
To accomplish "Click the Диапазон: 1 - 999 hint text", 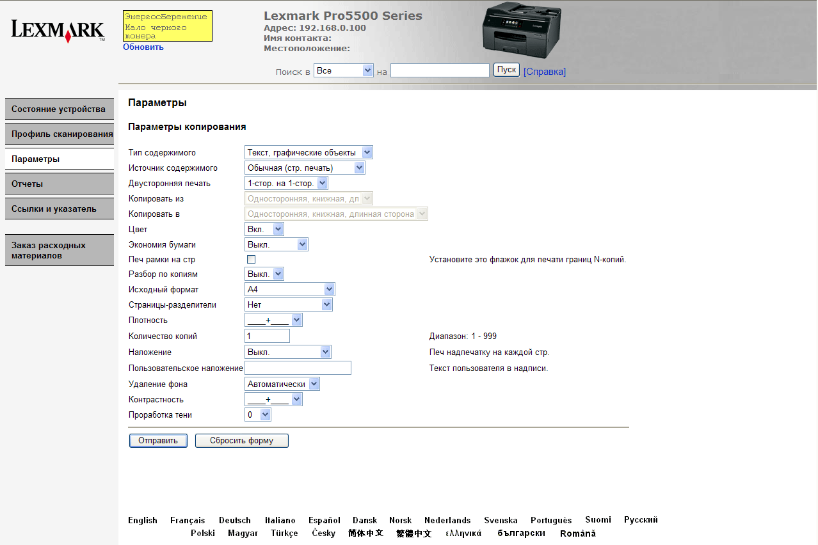I will coord(463,336).
